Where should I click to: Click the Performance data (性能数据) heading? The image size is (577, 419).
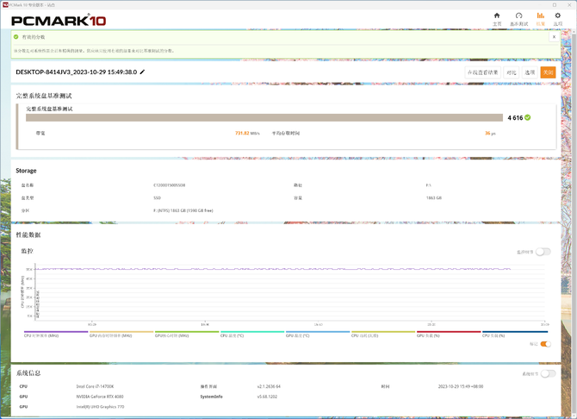click(28, 235)
